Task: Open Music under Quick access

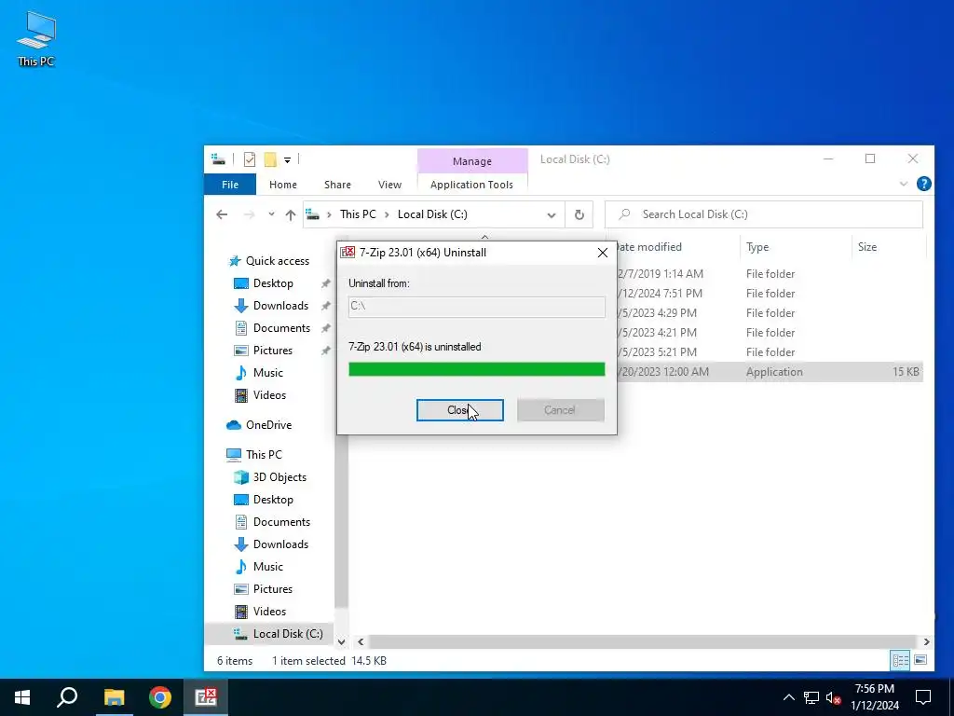Action: click(x=267, y=373)
